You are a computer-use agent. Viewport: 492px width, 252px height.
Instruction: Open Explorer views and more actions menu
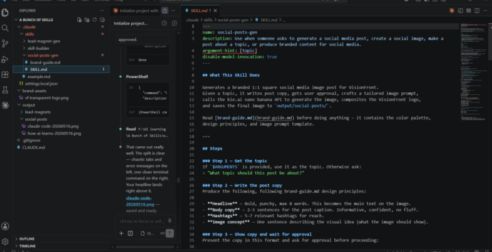click(102, 11)
